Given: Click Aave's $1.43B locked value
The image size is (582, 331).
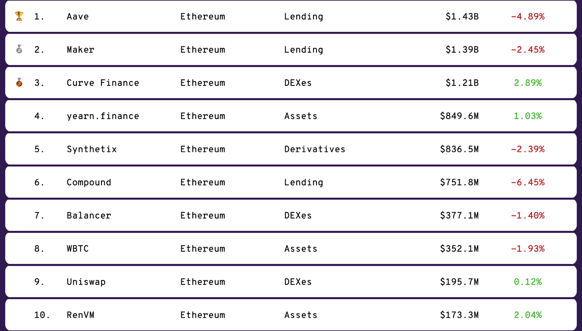Looking at the screenshot, I should point(462,16).
